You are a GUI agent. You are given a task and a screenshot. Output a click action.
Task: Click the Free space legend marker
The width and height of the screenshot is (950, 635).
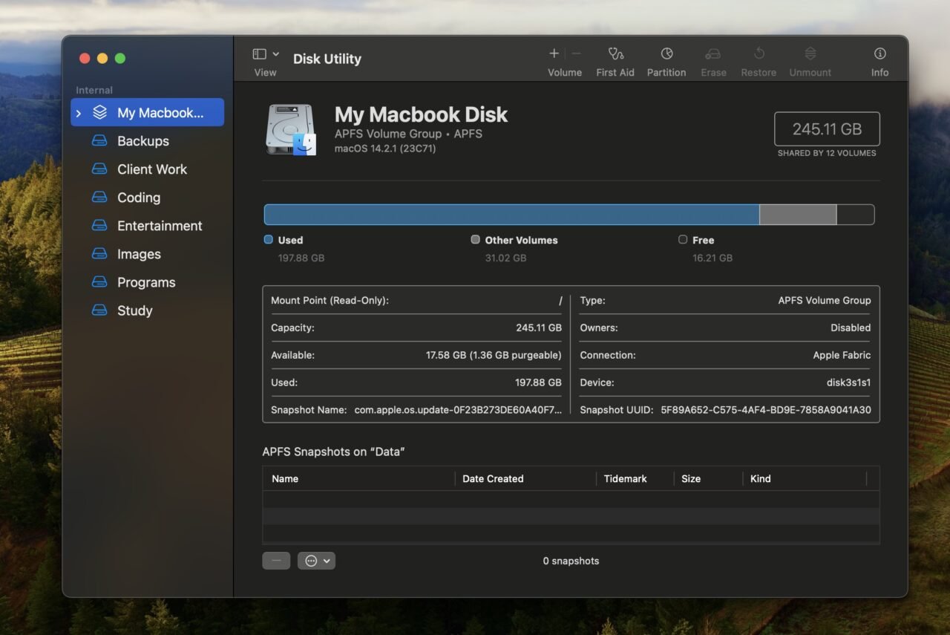[x=682, y=239]
